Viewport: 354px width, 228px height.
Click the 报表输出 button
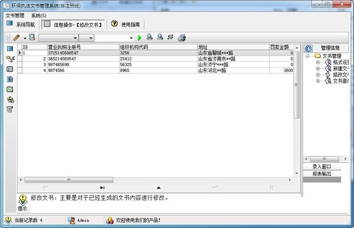(322, 174)
